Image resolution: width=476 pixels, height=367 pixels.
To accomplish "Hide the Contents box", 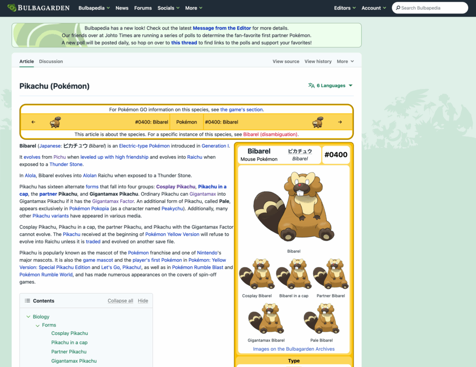I will click(143, 301).
